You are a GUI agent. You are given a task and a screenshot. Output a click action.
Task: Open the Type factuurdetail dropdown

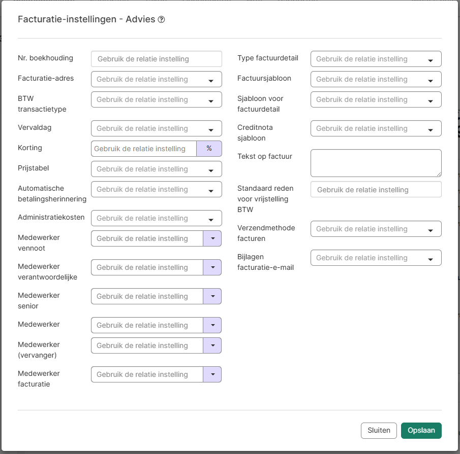[x=376, y=59]
